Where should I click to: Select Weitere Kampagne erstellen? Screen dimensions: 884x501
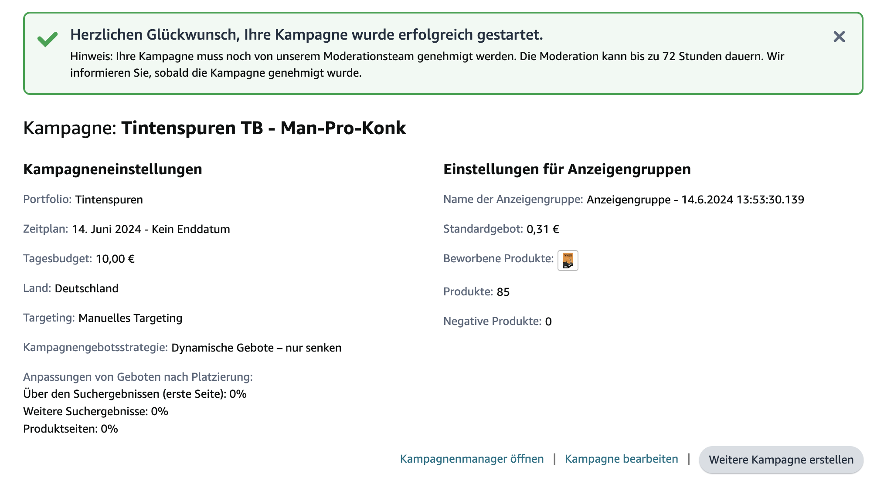pos(782,460)
